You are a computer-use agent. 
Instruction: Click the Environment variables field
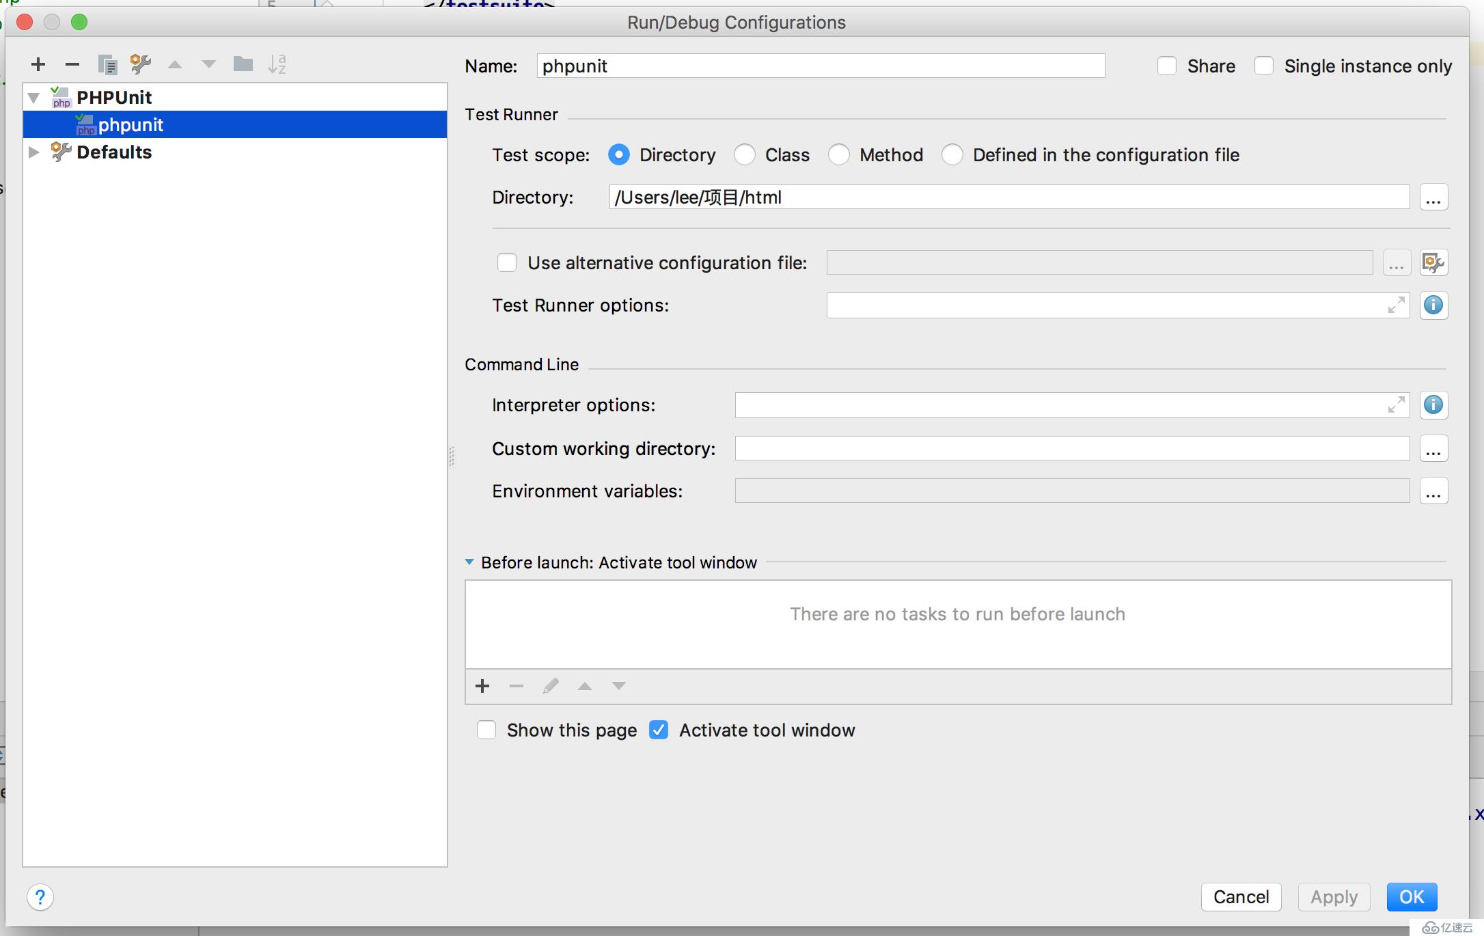(1072, 491)
